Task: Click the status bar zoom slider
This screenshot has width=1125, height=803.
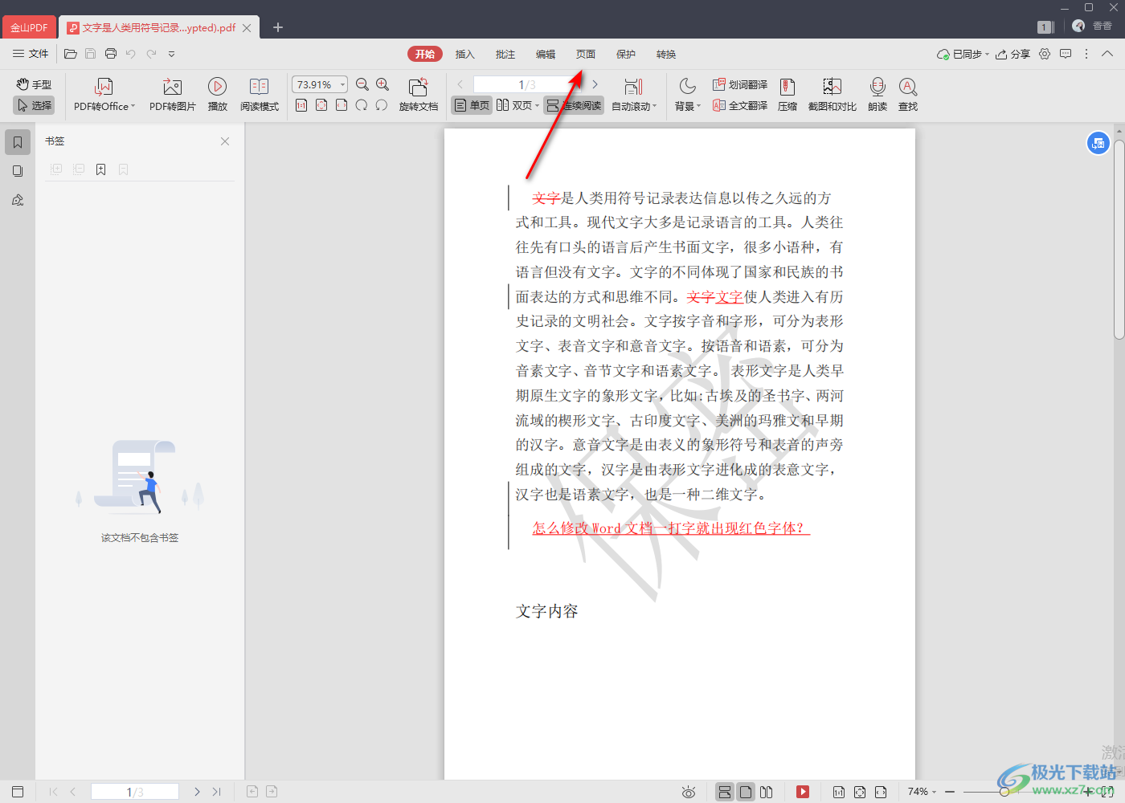Action: tap(1004, 792)
